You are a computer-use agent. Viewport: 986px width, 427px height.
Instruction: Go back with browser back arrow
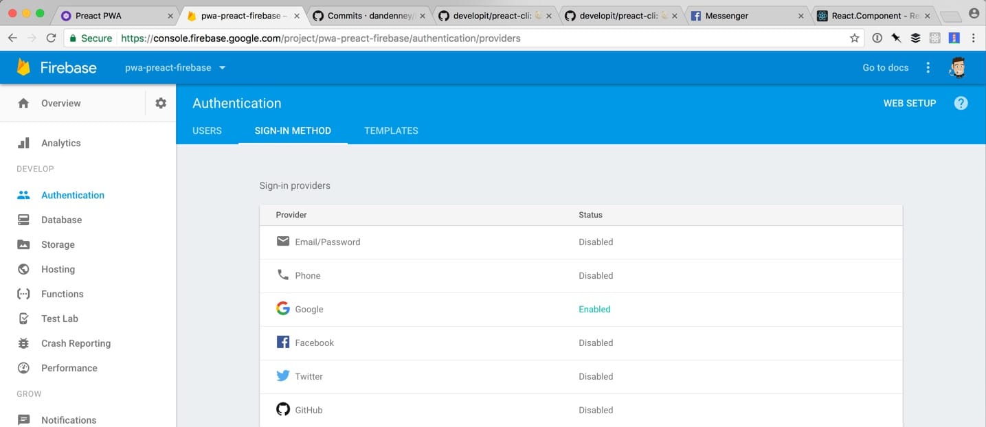point(12,38)
